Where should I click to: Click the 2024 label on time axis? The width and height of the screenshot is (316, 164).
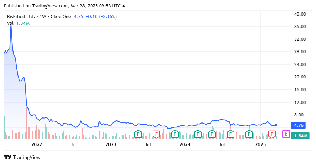click(x=185, y=144)
